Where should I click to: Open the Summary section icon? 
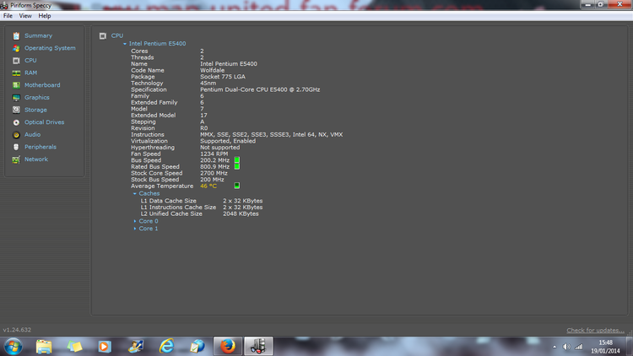tap(16, 35)
